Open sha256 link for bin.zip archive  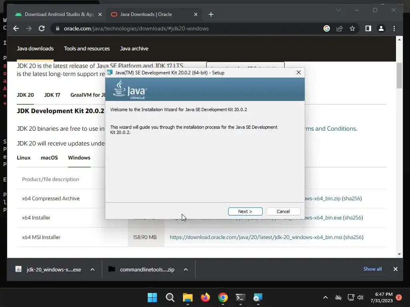pos(352,198)
